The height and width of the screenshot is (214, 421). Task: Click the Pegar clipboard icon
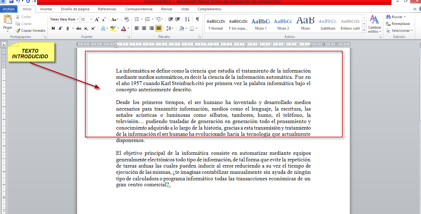[x=7, y=19]
